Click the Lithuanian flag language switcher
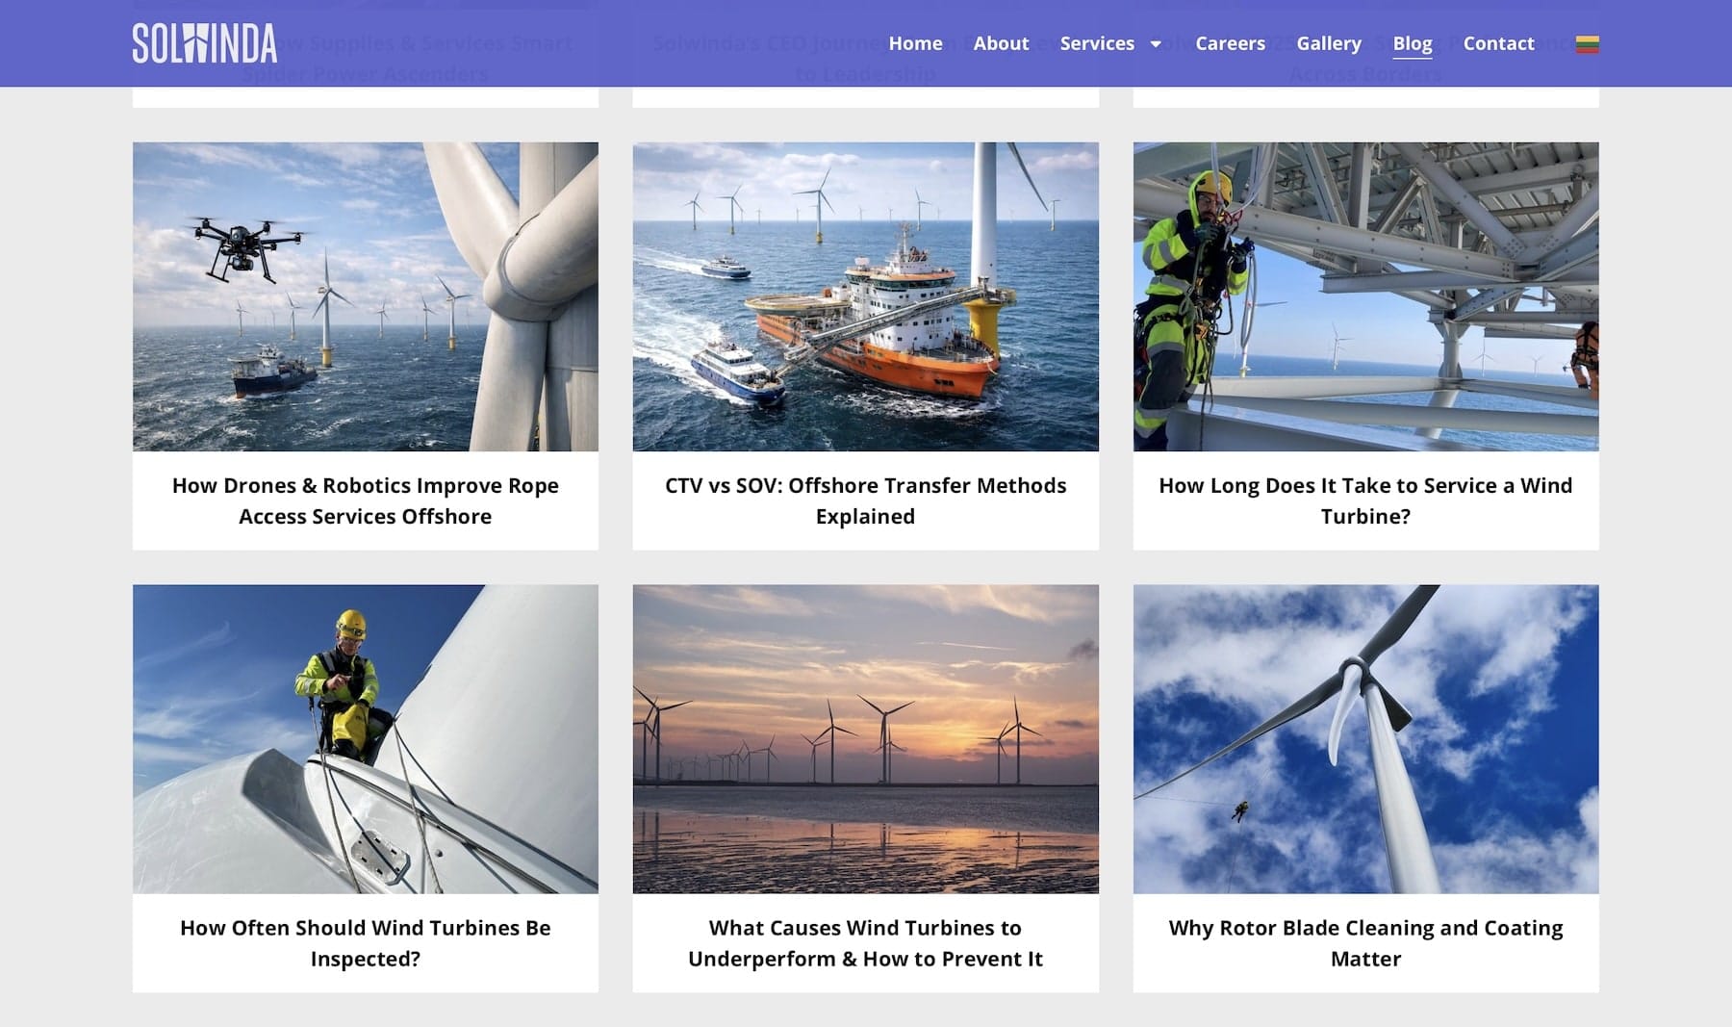Image resolution: width=1732 pixels, height=1027 pixels. (x=1588, y=43)
